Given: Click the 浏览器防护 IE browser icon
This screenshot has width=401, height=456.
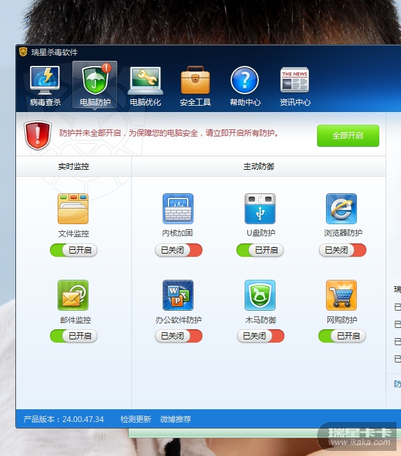Looking at the screenshot, I should [341, 209].
